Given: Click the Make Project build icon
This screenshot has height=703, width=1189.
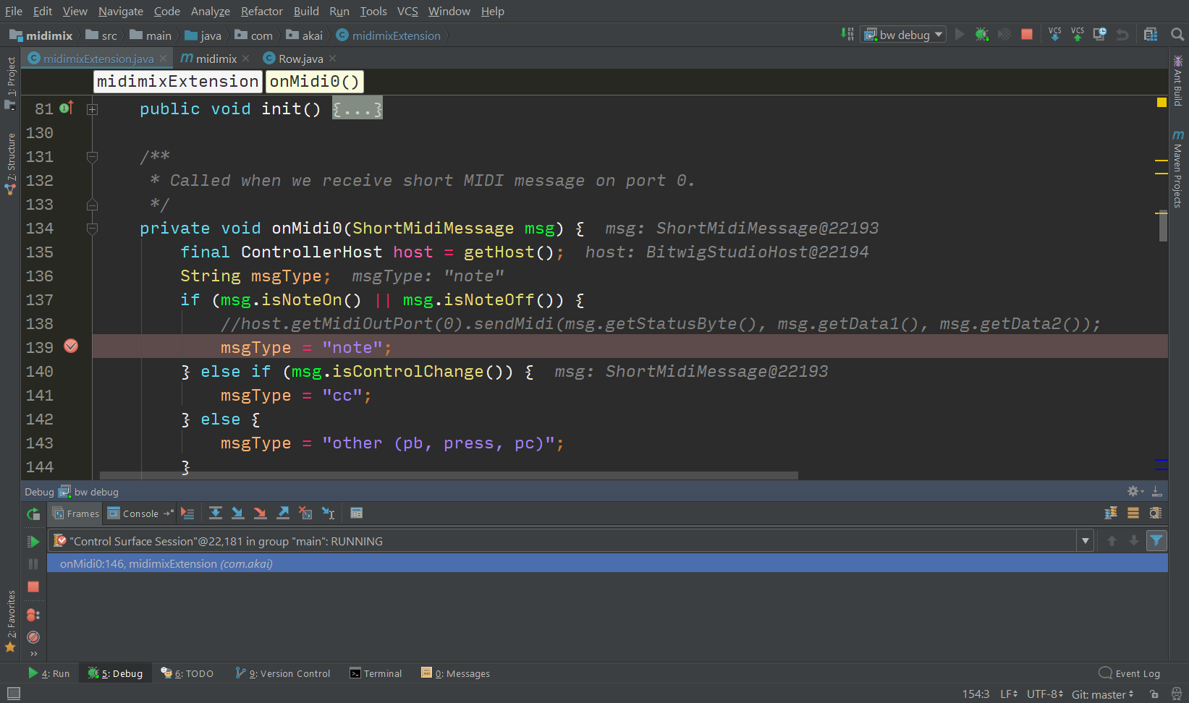Looking at the screenshot, I should [847, 34].
